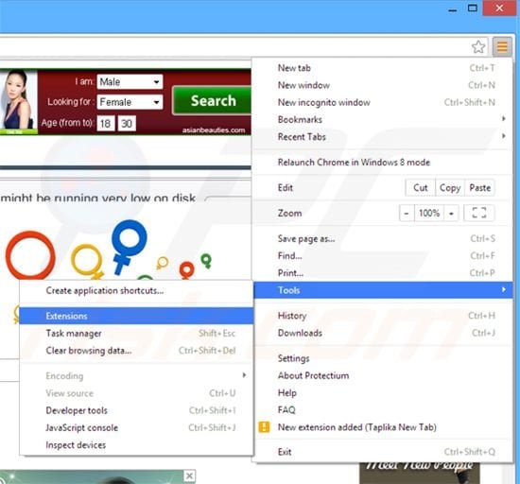Open History from the menu

pyautogui.click(x=382, y=316)
